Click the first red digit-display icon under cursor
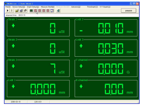 (35, 11)
